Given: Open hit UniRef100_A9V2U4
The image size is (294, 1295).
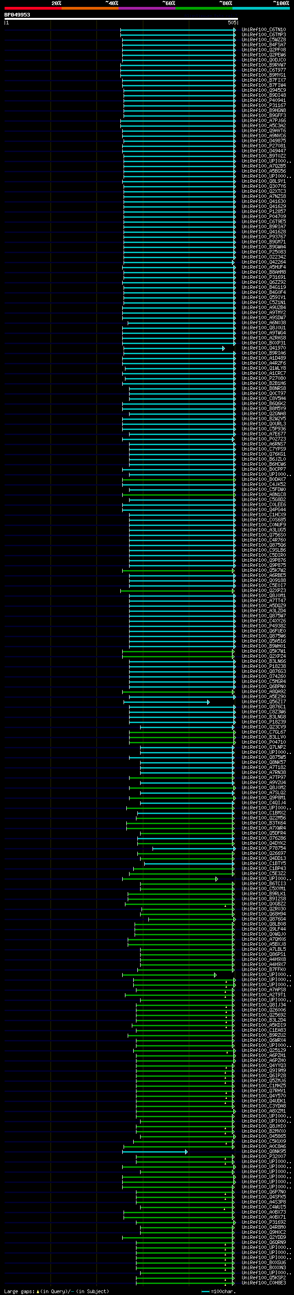Looking at the screenshot, I should click(263, 783).
